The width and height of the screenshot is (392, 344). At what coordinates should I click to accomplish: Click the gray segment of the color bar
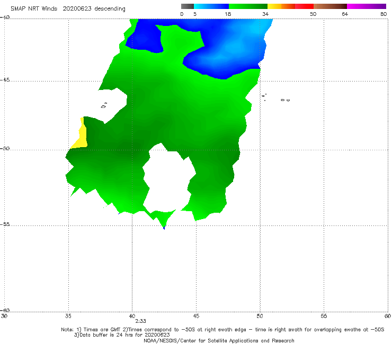pos(187,6)
